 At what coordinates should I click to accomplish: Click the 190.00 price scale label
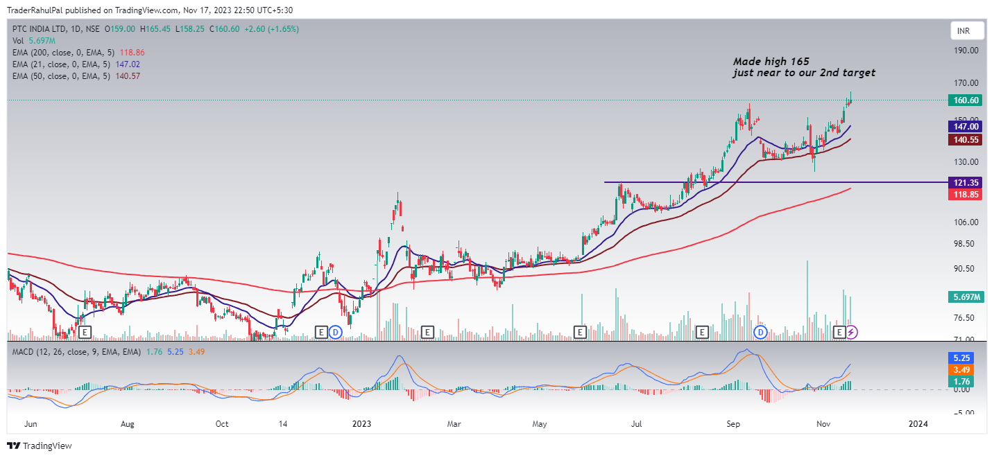point(965,51)
